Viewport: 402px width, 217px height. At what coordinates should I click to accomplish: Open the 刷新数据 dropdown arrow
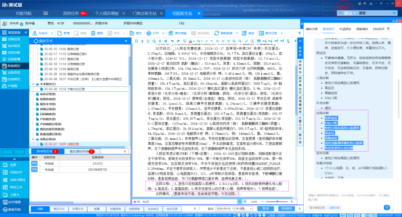[237, 33]
